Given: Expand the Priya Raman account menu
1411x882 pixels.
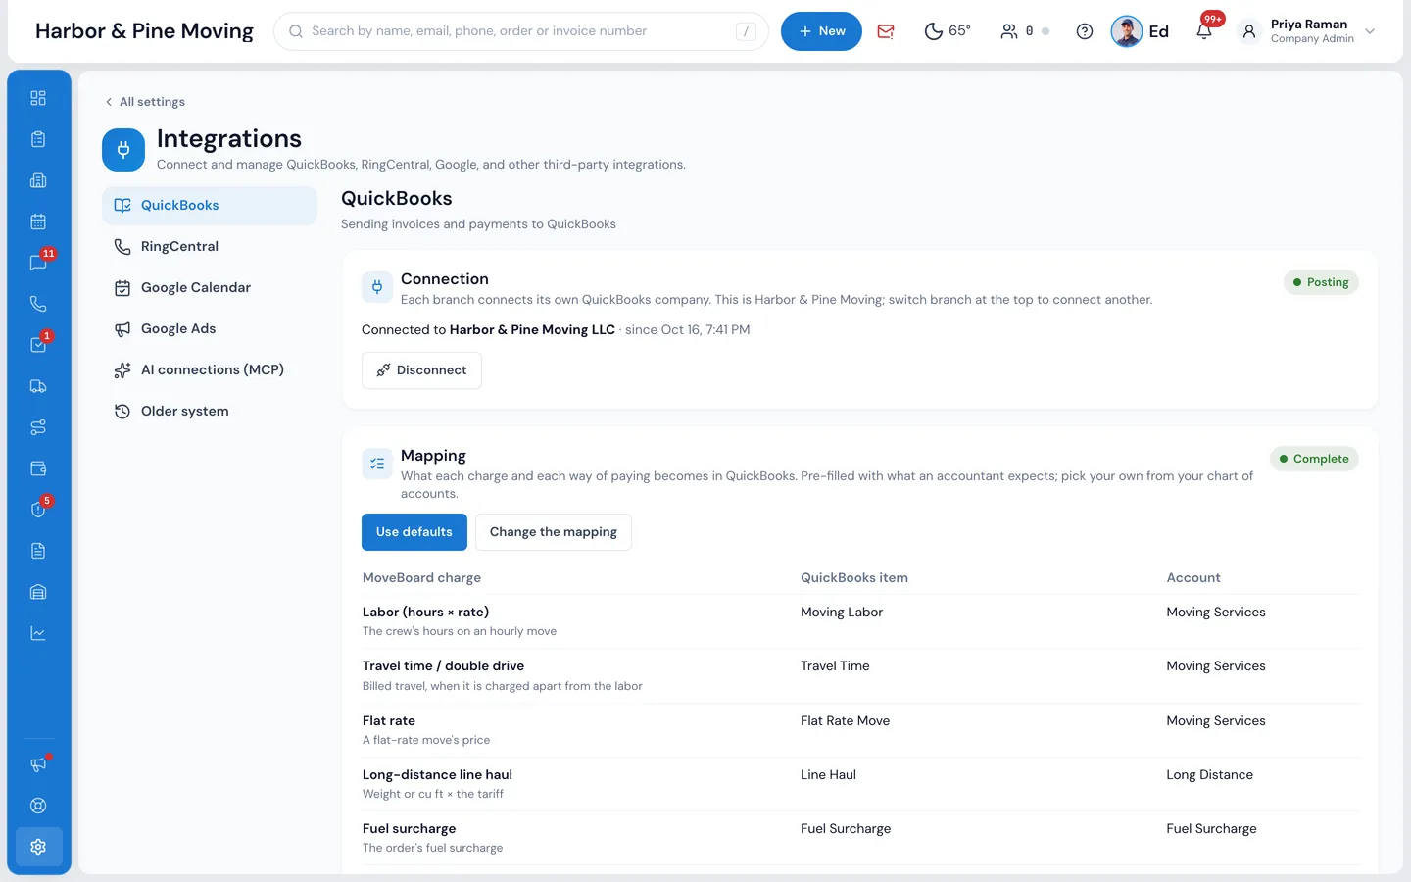Looking at the screenshot, I should 1308,31.
